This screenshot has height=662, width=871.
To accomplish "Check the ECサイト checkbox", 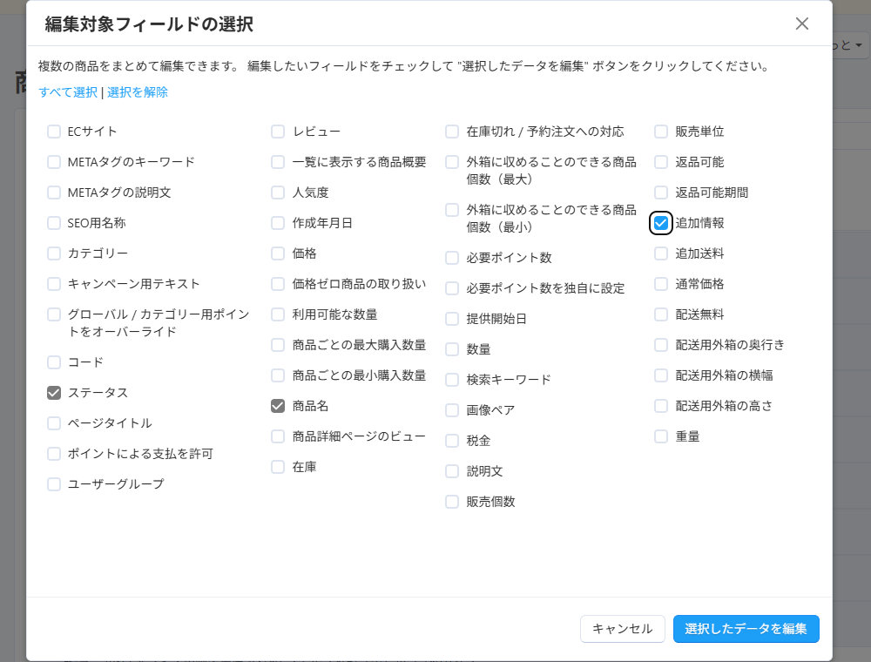I will point(53,132).
